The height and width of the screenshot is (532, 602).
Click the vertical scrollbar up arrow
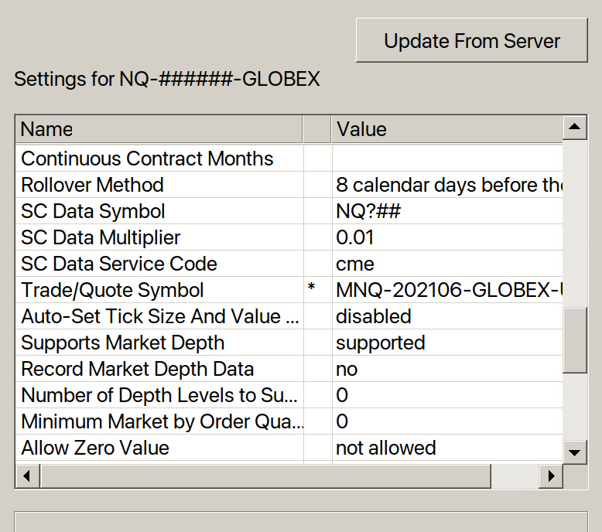click(574, 128)
